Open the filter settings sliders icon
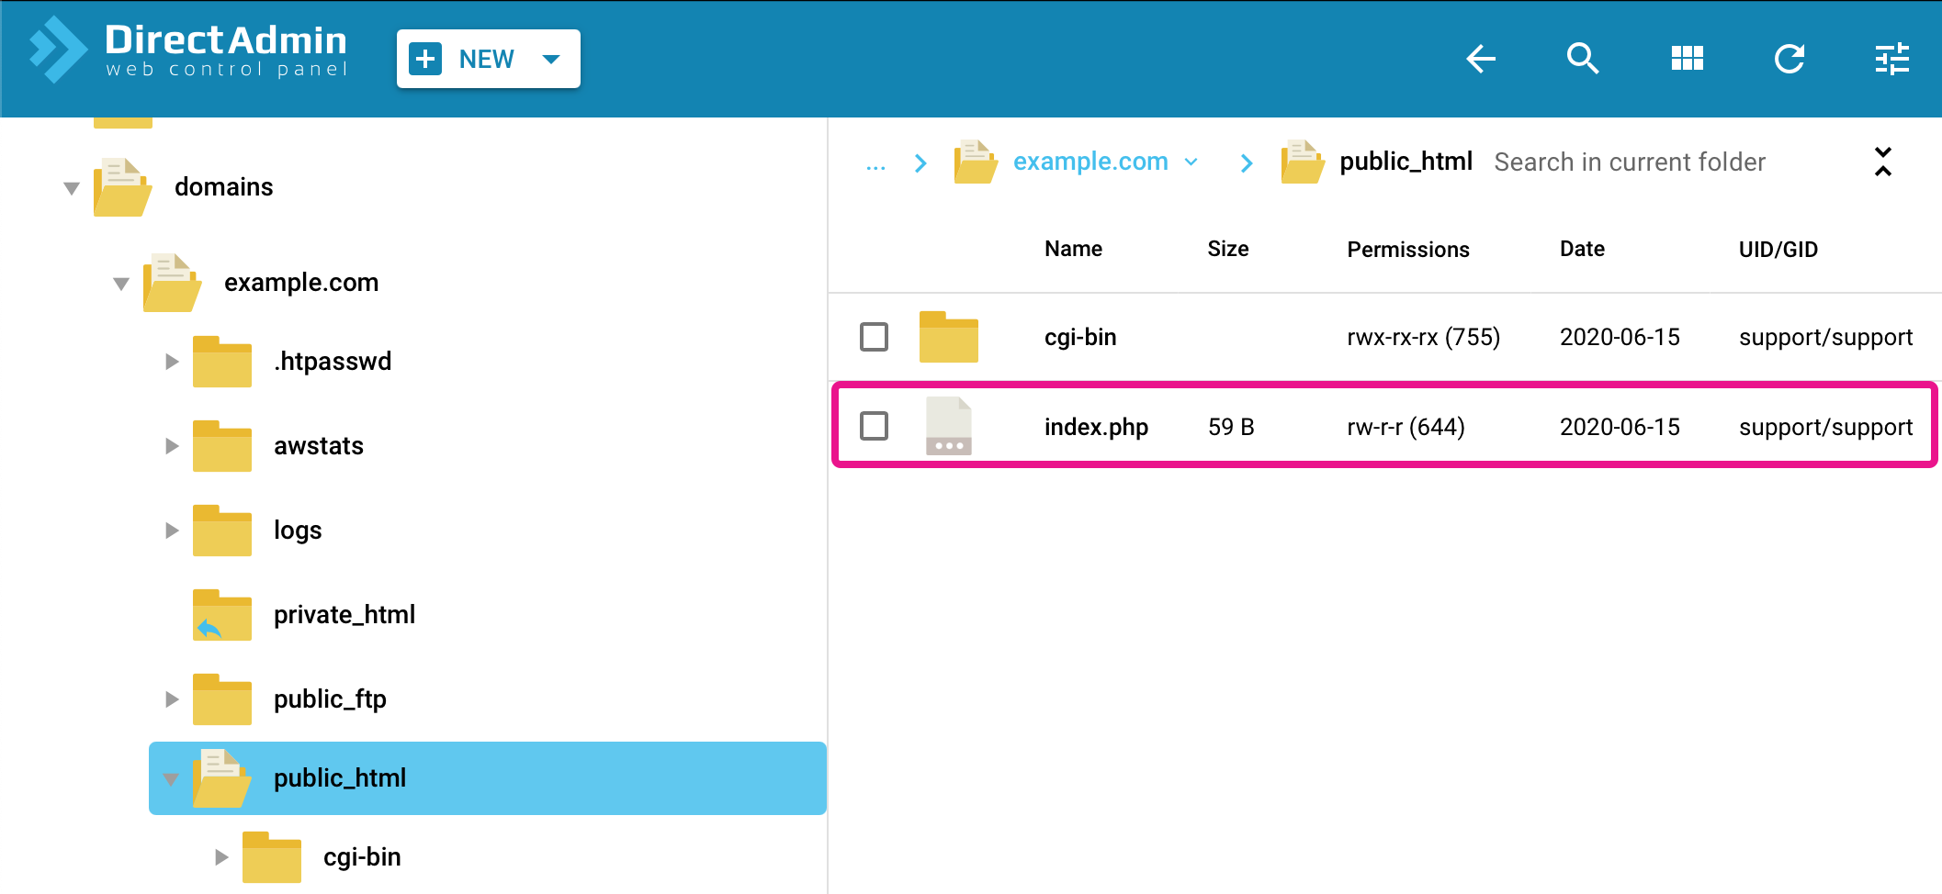1942x894 pixels. pyautogui.click(x=1891, y=59)
